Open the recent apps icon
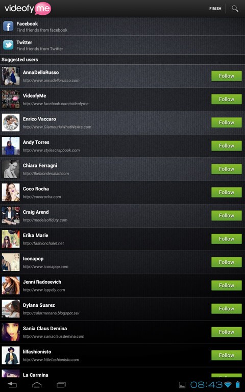245x392 pixels. (x=61, y=384)
